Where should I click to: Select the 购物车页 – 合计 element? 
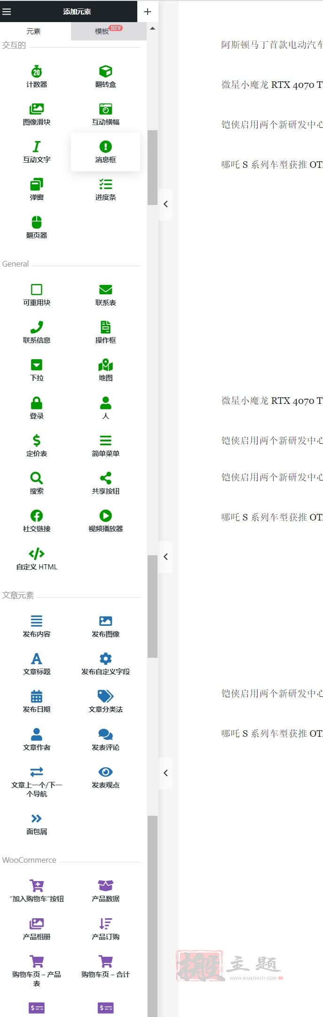[x=106, y=967]
